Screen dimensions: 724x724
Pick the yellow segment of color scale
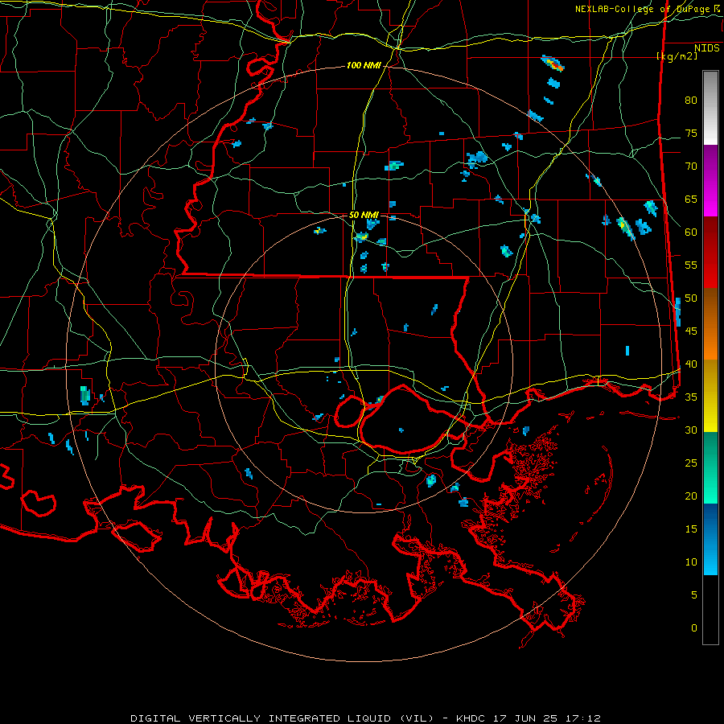tap(710, 396)
